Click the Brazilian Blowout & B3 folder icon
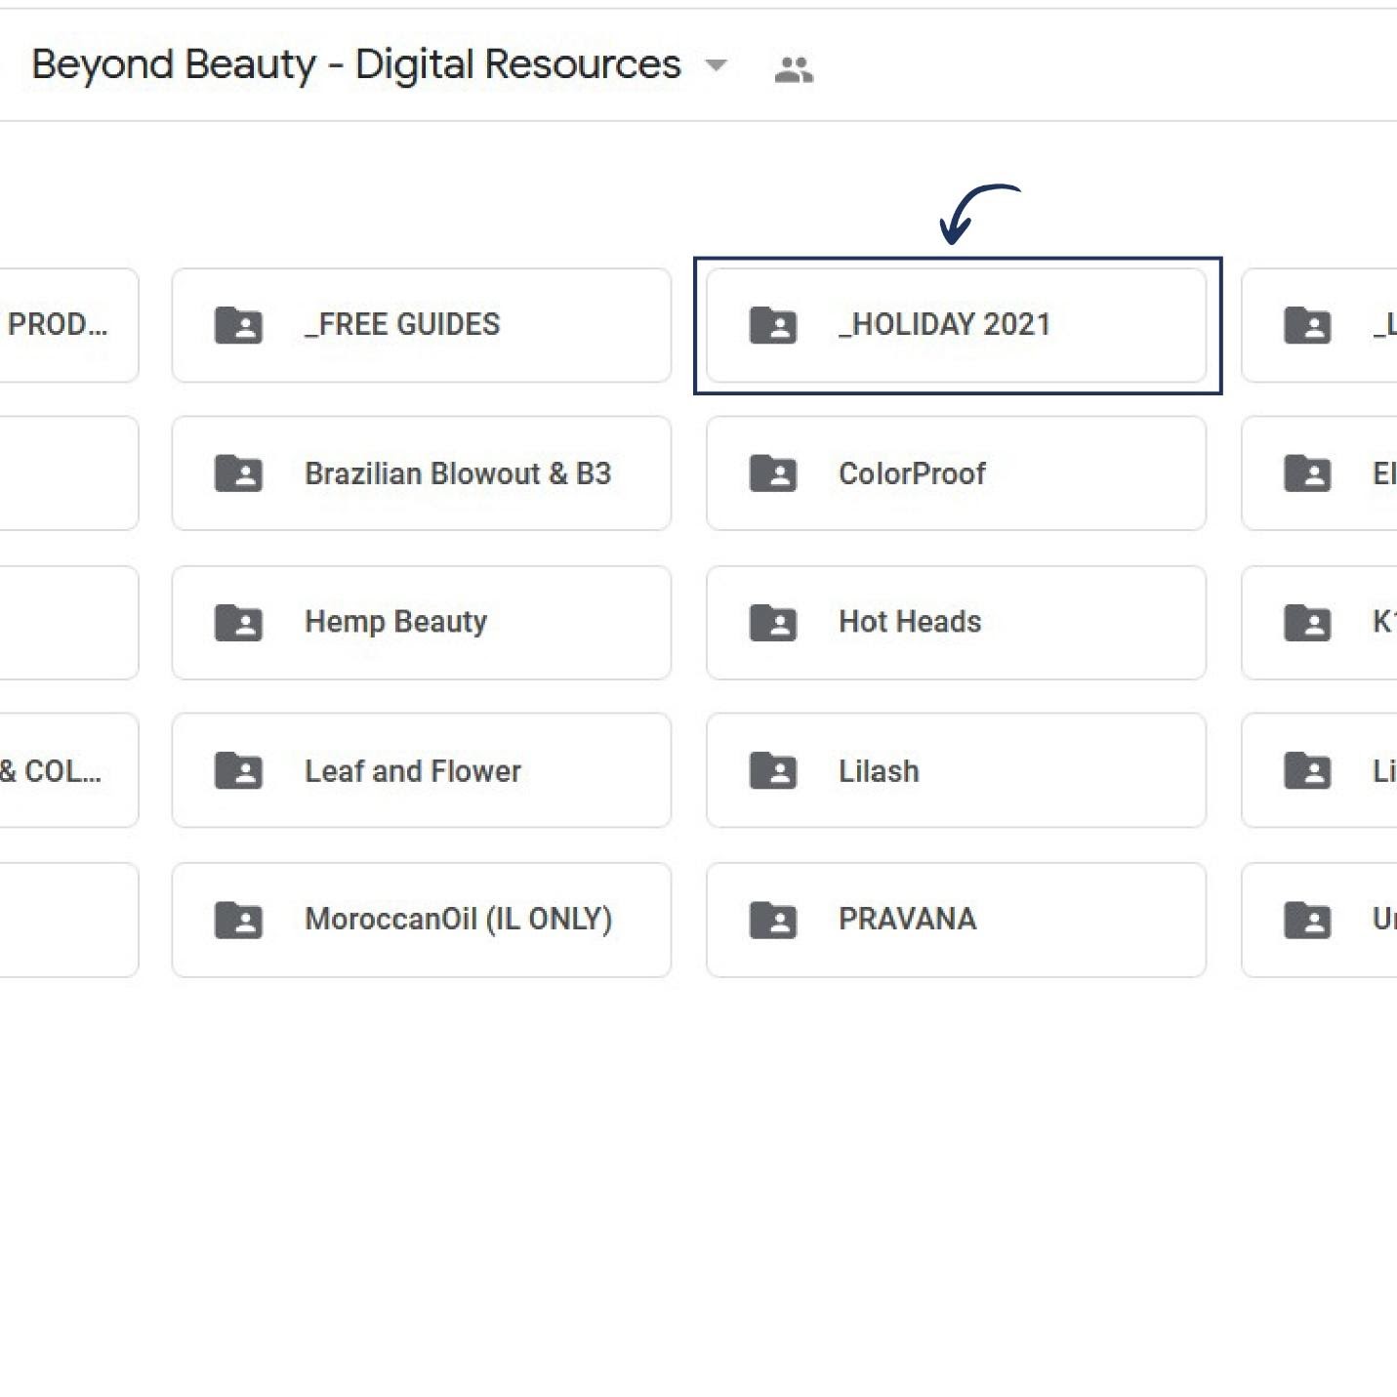 point(238,473)
